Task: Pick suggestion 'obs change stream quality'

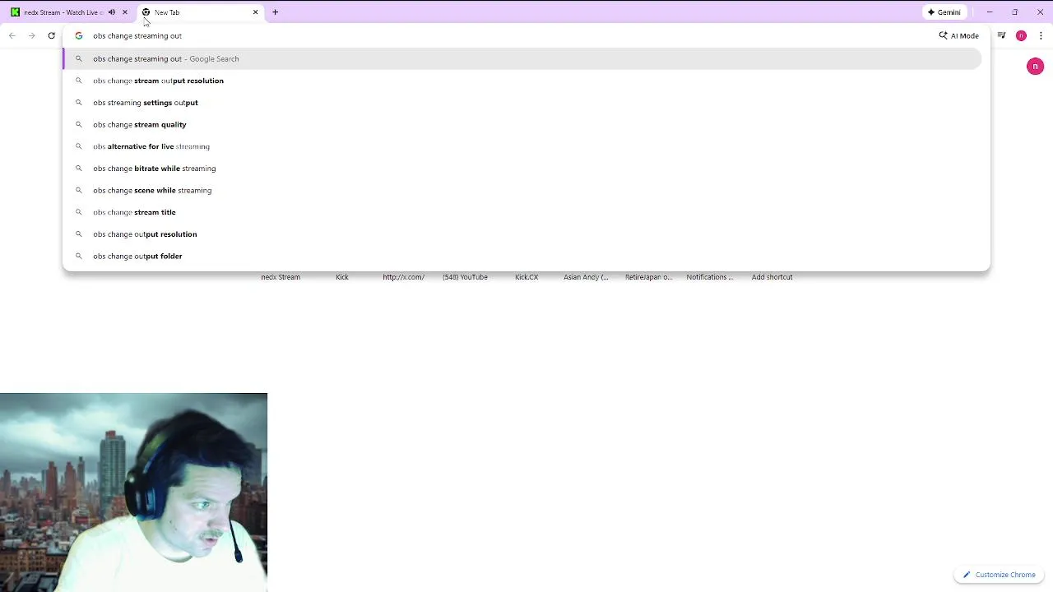Action: coord(522,124)
